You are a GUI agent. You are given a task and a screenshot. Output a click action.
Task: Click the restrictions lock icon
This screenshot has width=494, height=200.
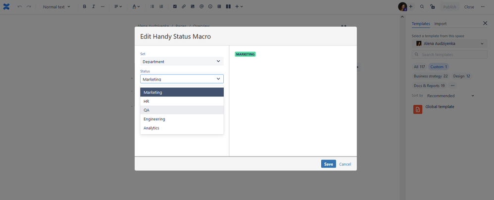(433, 6)
